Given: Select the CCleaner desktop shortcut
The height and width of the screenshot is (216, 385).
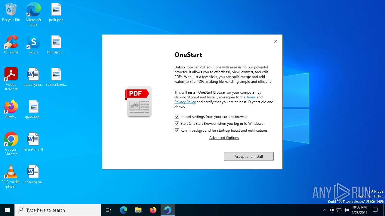Looking at the screenshot, I should click(11, 45).
